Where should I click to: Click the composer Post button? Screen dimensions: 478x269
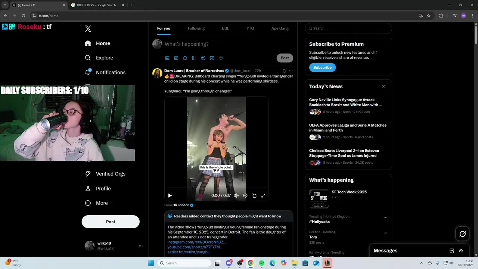(285, 58)
